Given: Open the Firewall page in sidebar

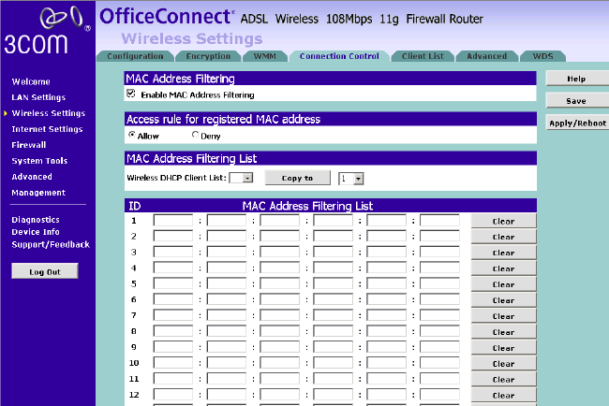Looking at the screenshot, I should [29, 145].
